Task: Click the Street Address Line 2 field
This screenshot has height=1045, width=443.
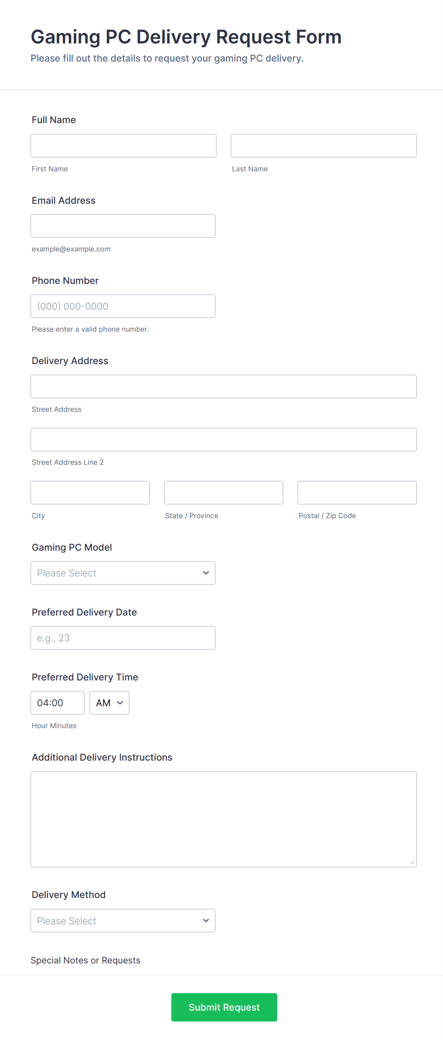Action: (223, 439)
